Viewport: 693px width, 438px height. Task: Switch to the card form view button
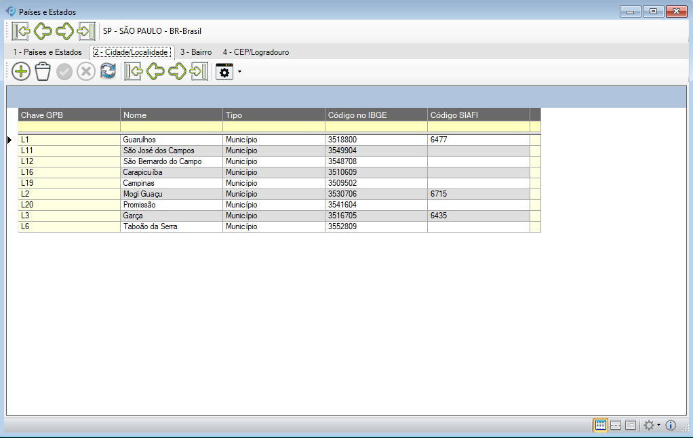631,425
